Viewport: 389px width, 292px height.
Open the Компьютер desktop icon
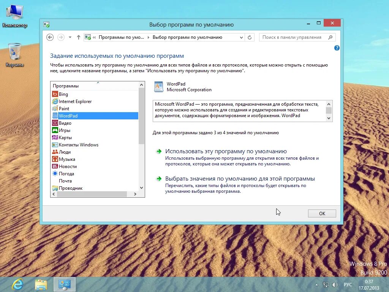[x=15, y=16]
